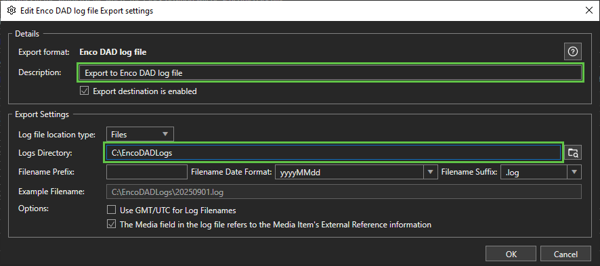
Task: Click the .log suffix field
Action: 534,172
